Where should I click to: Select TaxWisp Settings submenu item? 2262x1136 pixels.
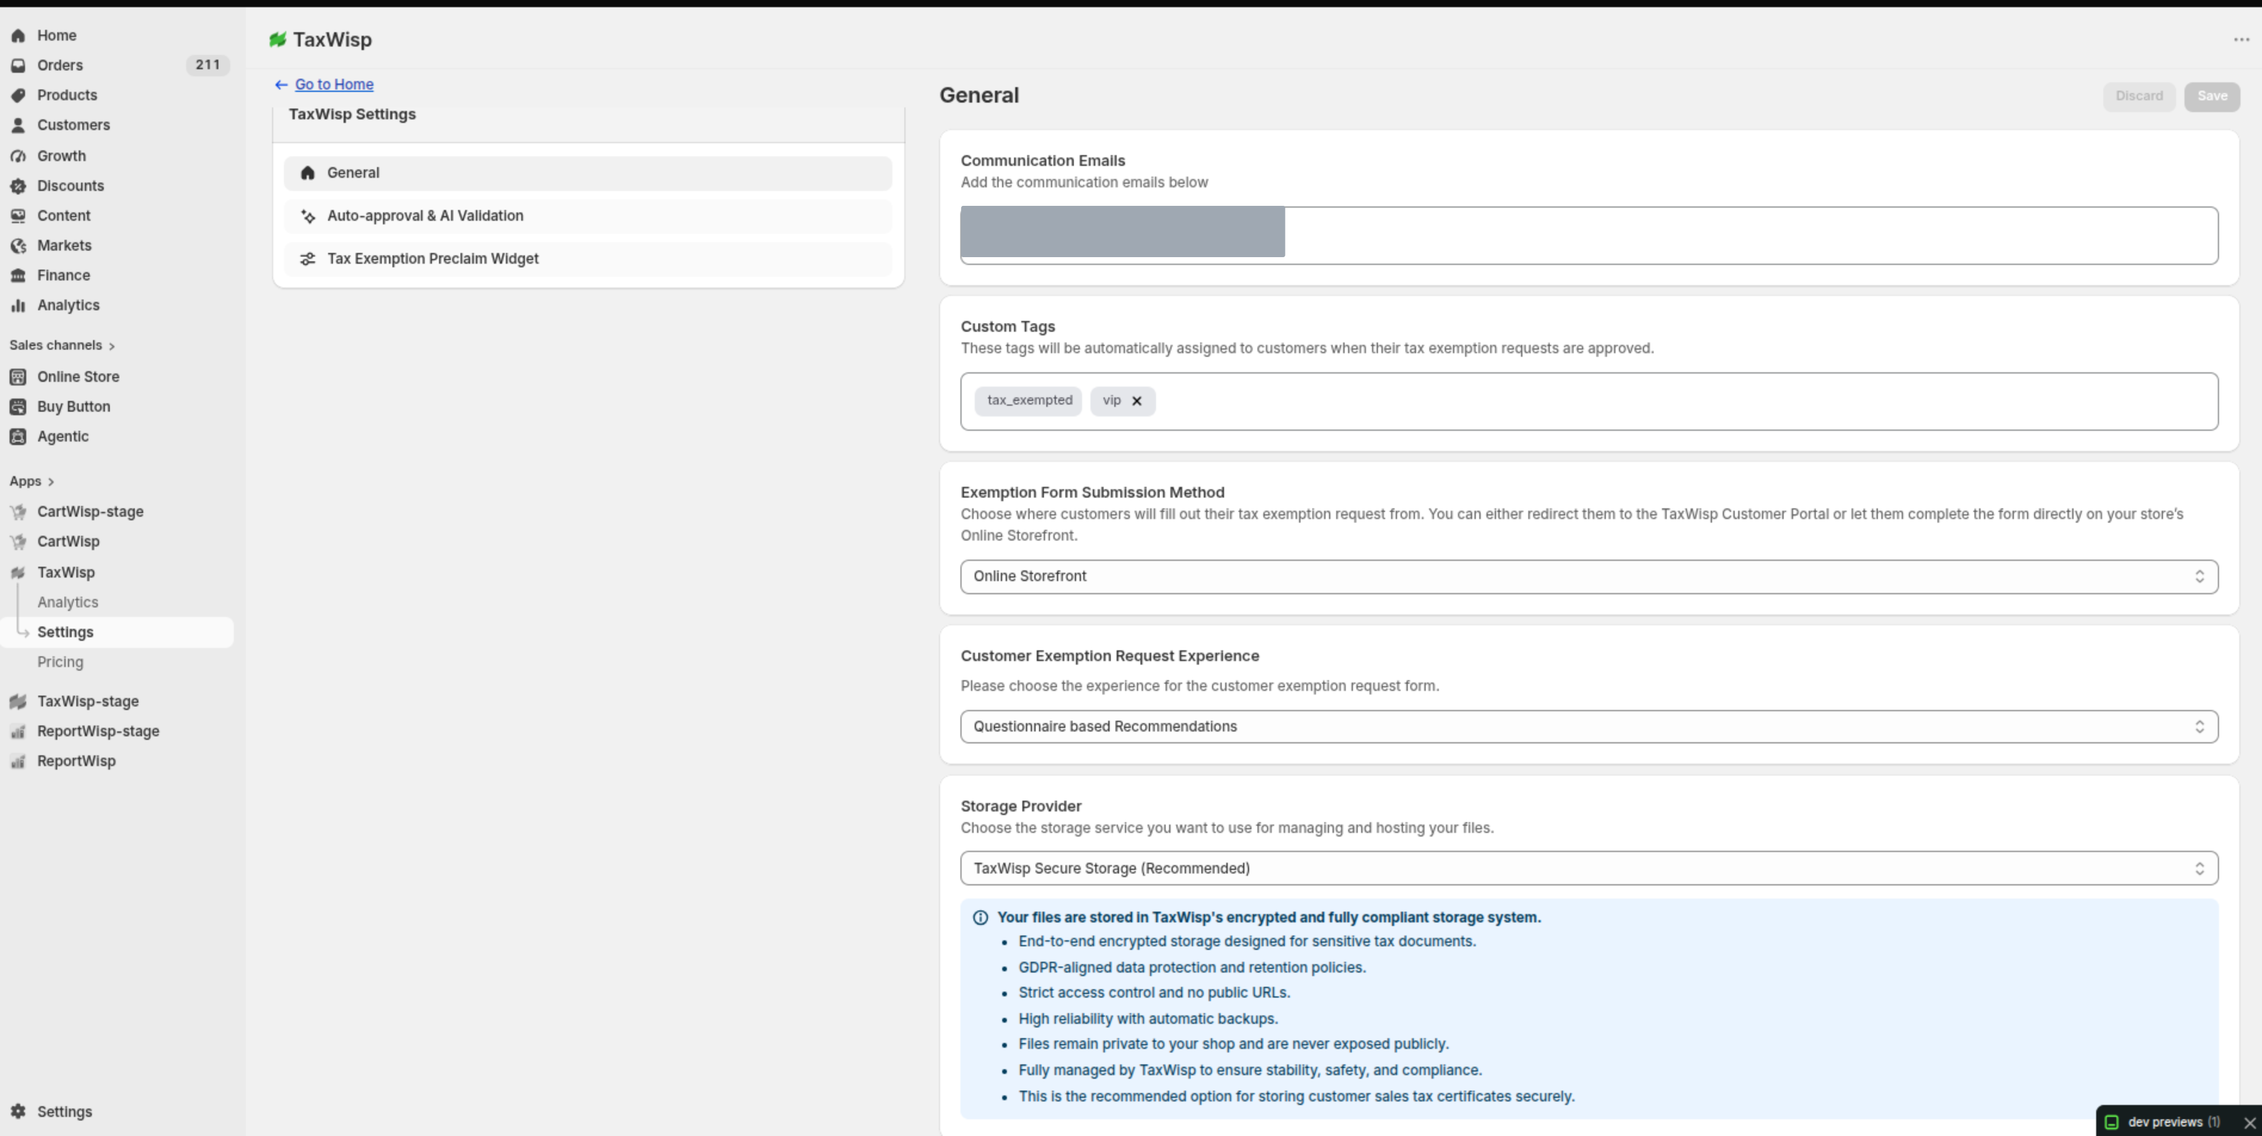pos(117,632)
